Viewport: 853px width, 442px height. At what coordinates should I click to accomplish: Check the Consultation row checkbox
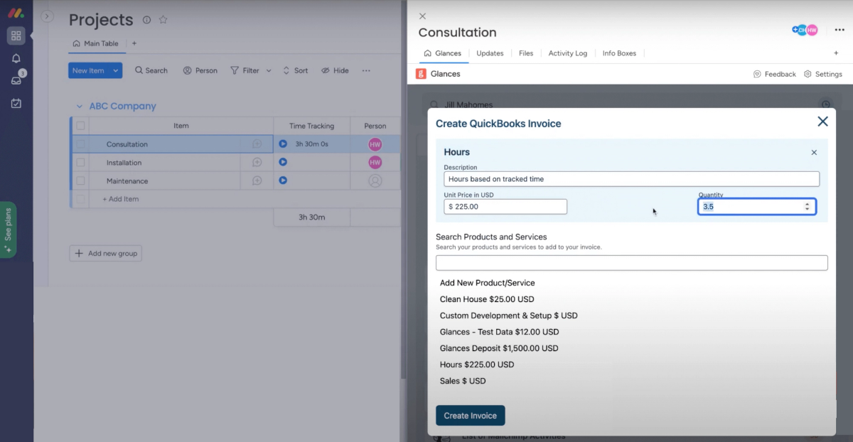coord(80,144)
